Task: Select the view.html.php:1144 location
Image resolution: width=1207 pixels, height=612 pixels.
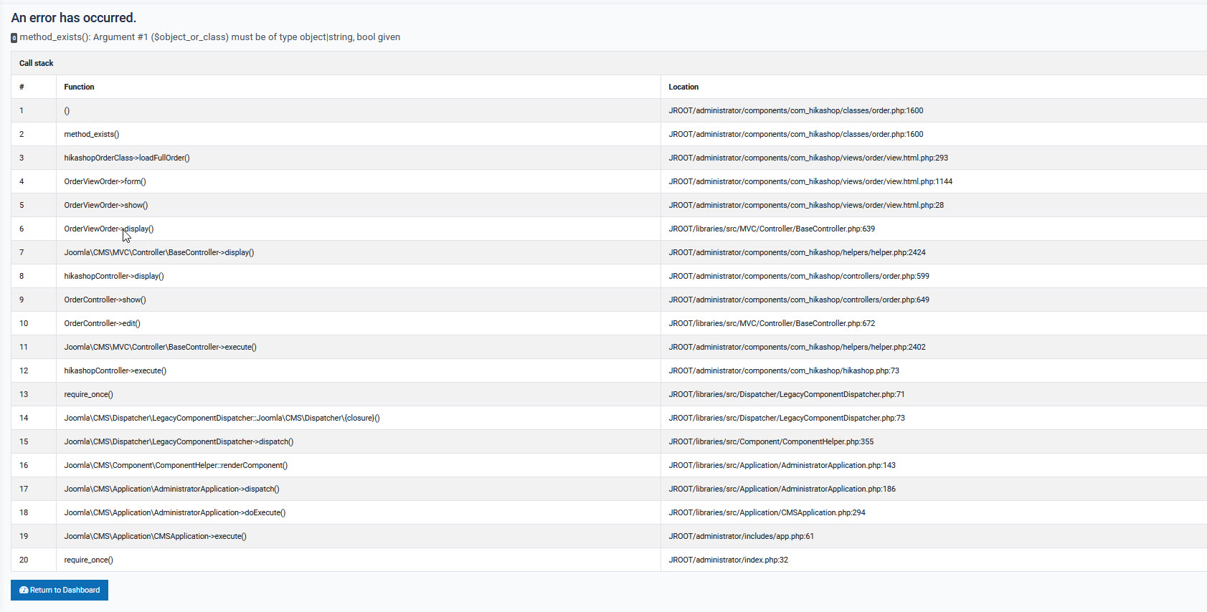Action: [x=810, y=181]
